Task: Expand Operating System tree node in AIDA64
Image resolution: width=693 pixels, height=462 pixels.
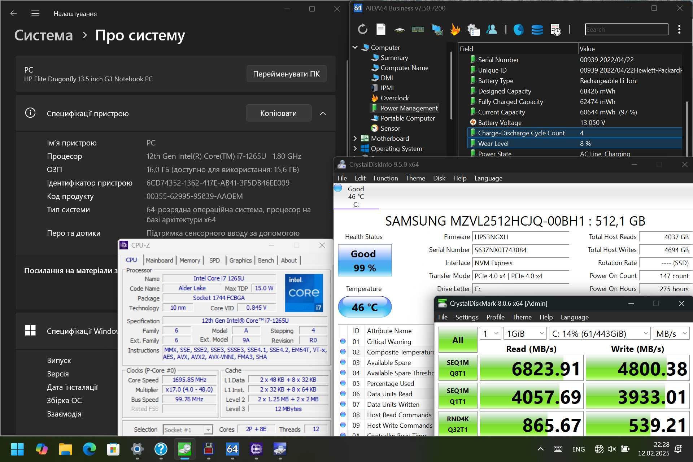Action: [355, 148]
